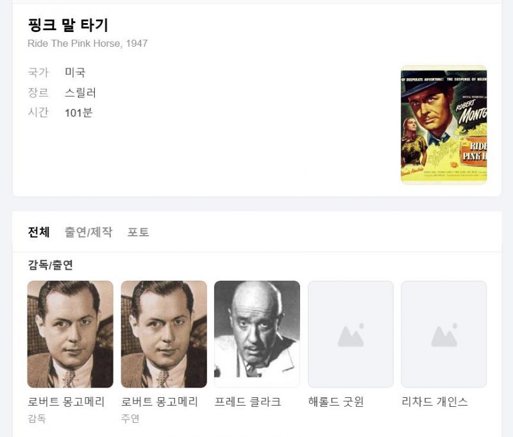Image resolution: width=513 pixels, height=437 pixels.
Task: Switch to the 전체 tab
Action: [38, 232]
